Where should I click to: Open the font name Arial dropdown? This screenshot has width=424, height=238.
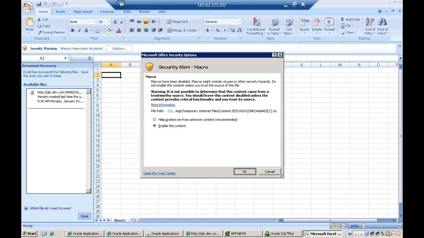pyautogui.click(x=96, y=22)
